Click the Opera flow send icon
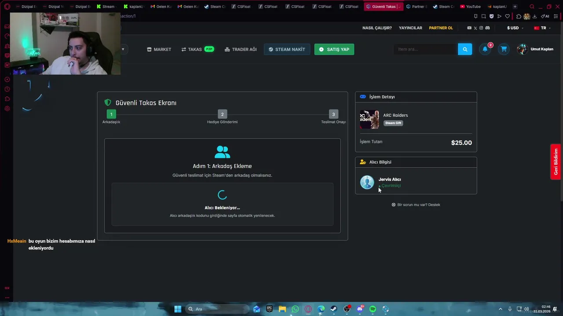The width and height of the screenshot is (563, 316). (499, 16)
